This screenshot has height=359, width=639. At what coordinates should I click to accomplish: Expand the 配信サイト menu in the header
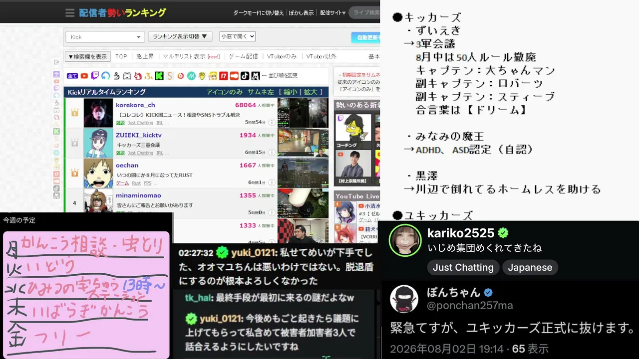333,13
